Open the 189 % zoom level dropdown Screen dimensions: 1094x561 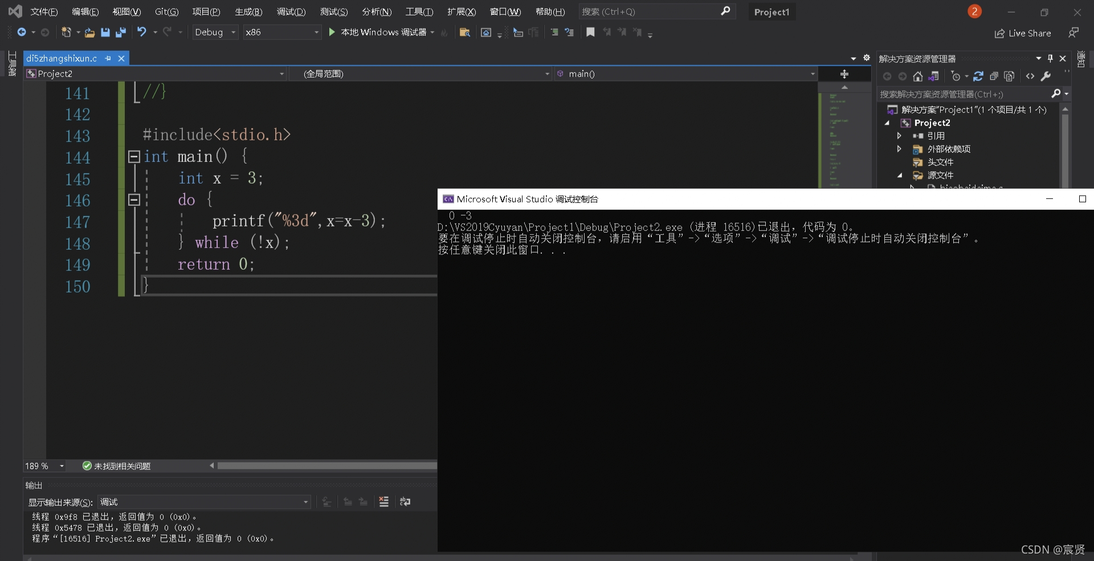tap(44, 466)
